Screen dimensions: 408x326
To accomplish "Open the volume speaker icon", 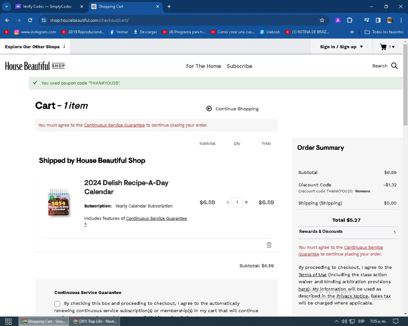I will point(344,321).
